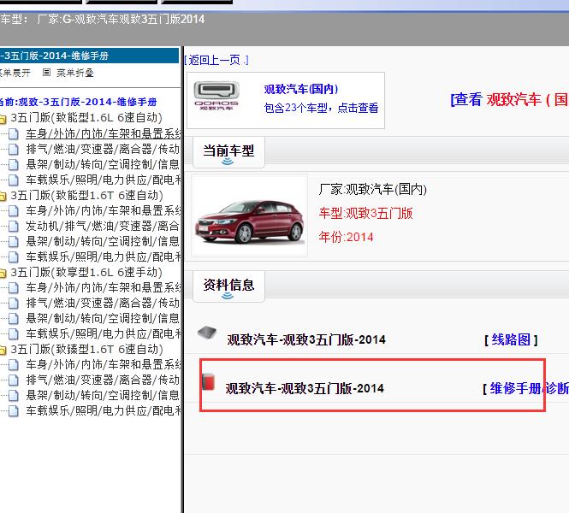569x513 pixels.
Task: Click document icon for 车身/外饰 under 致臻型1.6T
Action: click(14, 364)
